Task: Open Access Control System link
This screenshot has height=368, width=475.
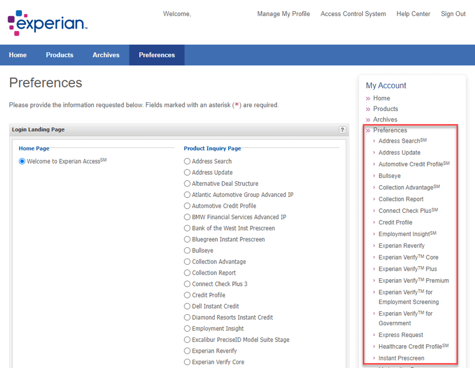Action: click(353, 14)
